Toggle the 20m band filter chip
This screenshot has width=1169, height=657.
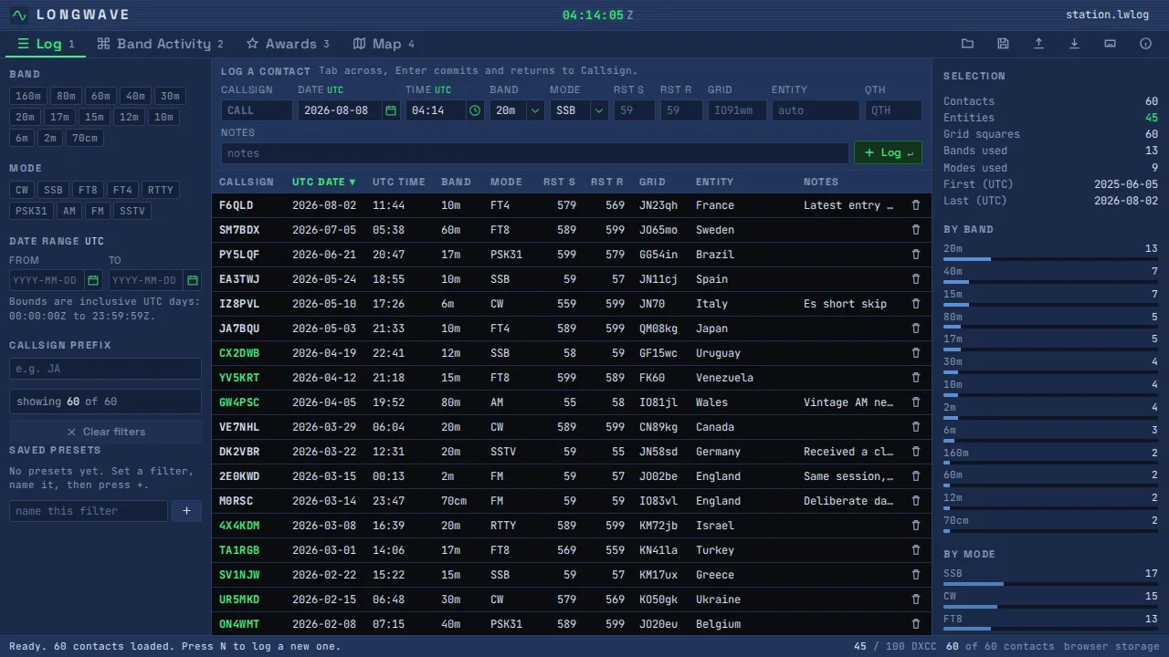click(26, 117)
